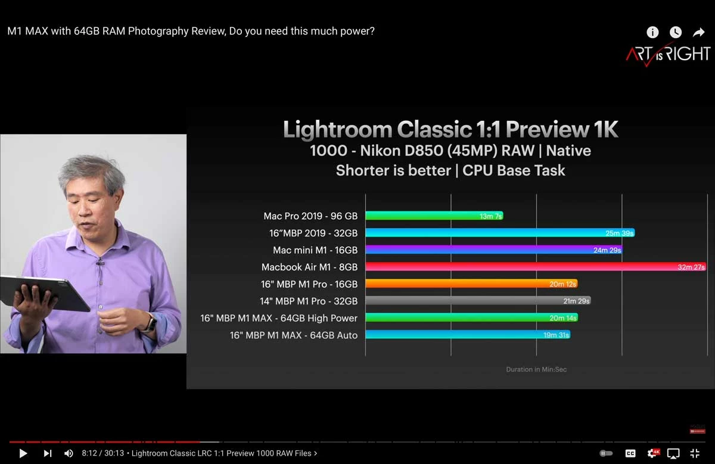Exit fullscreen mode

(x=695, y=453)
